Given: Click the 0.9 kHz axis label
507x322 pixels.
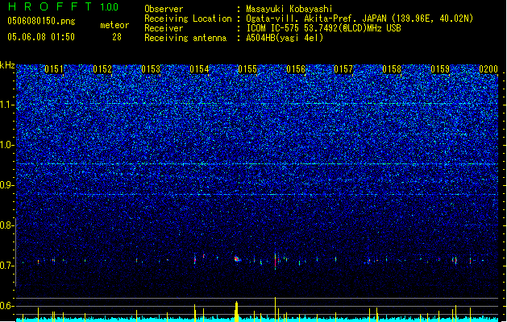Looking at the screenshot, I should (6, 185).
